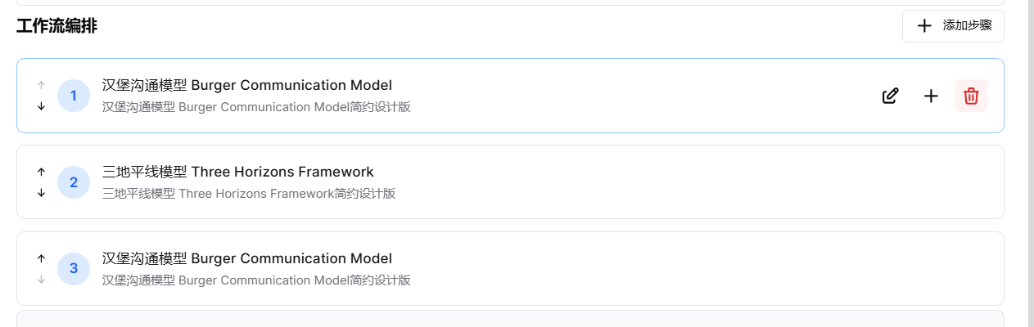Move step 1 down with its down arrow
Image resolution: width=1034 pixels, height=327 pixels.
tap(42, 106)
